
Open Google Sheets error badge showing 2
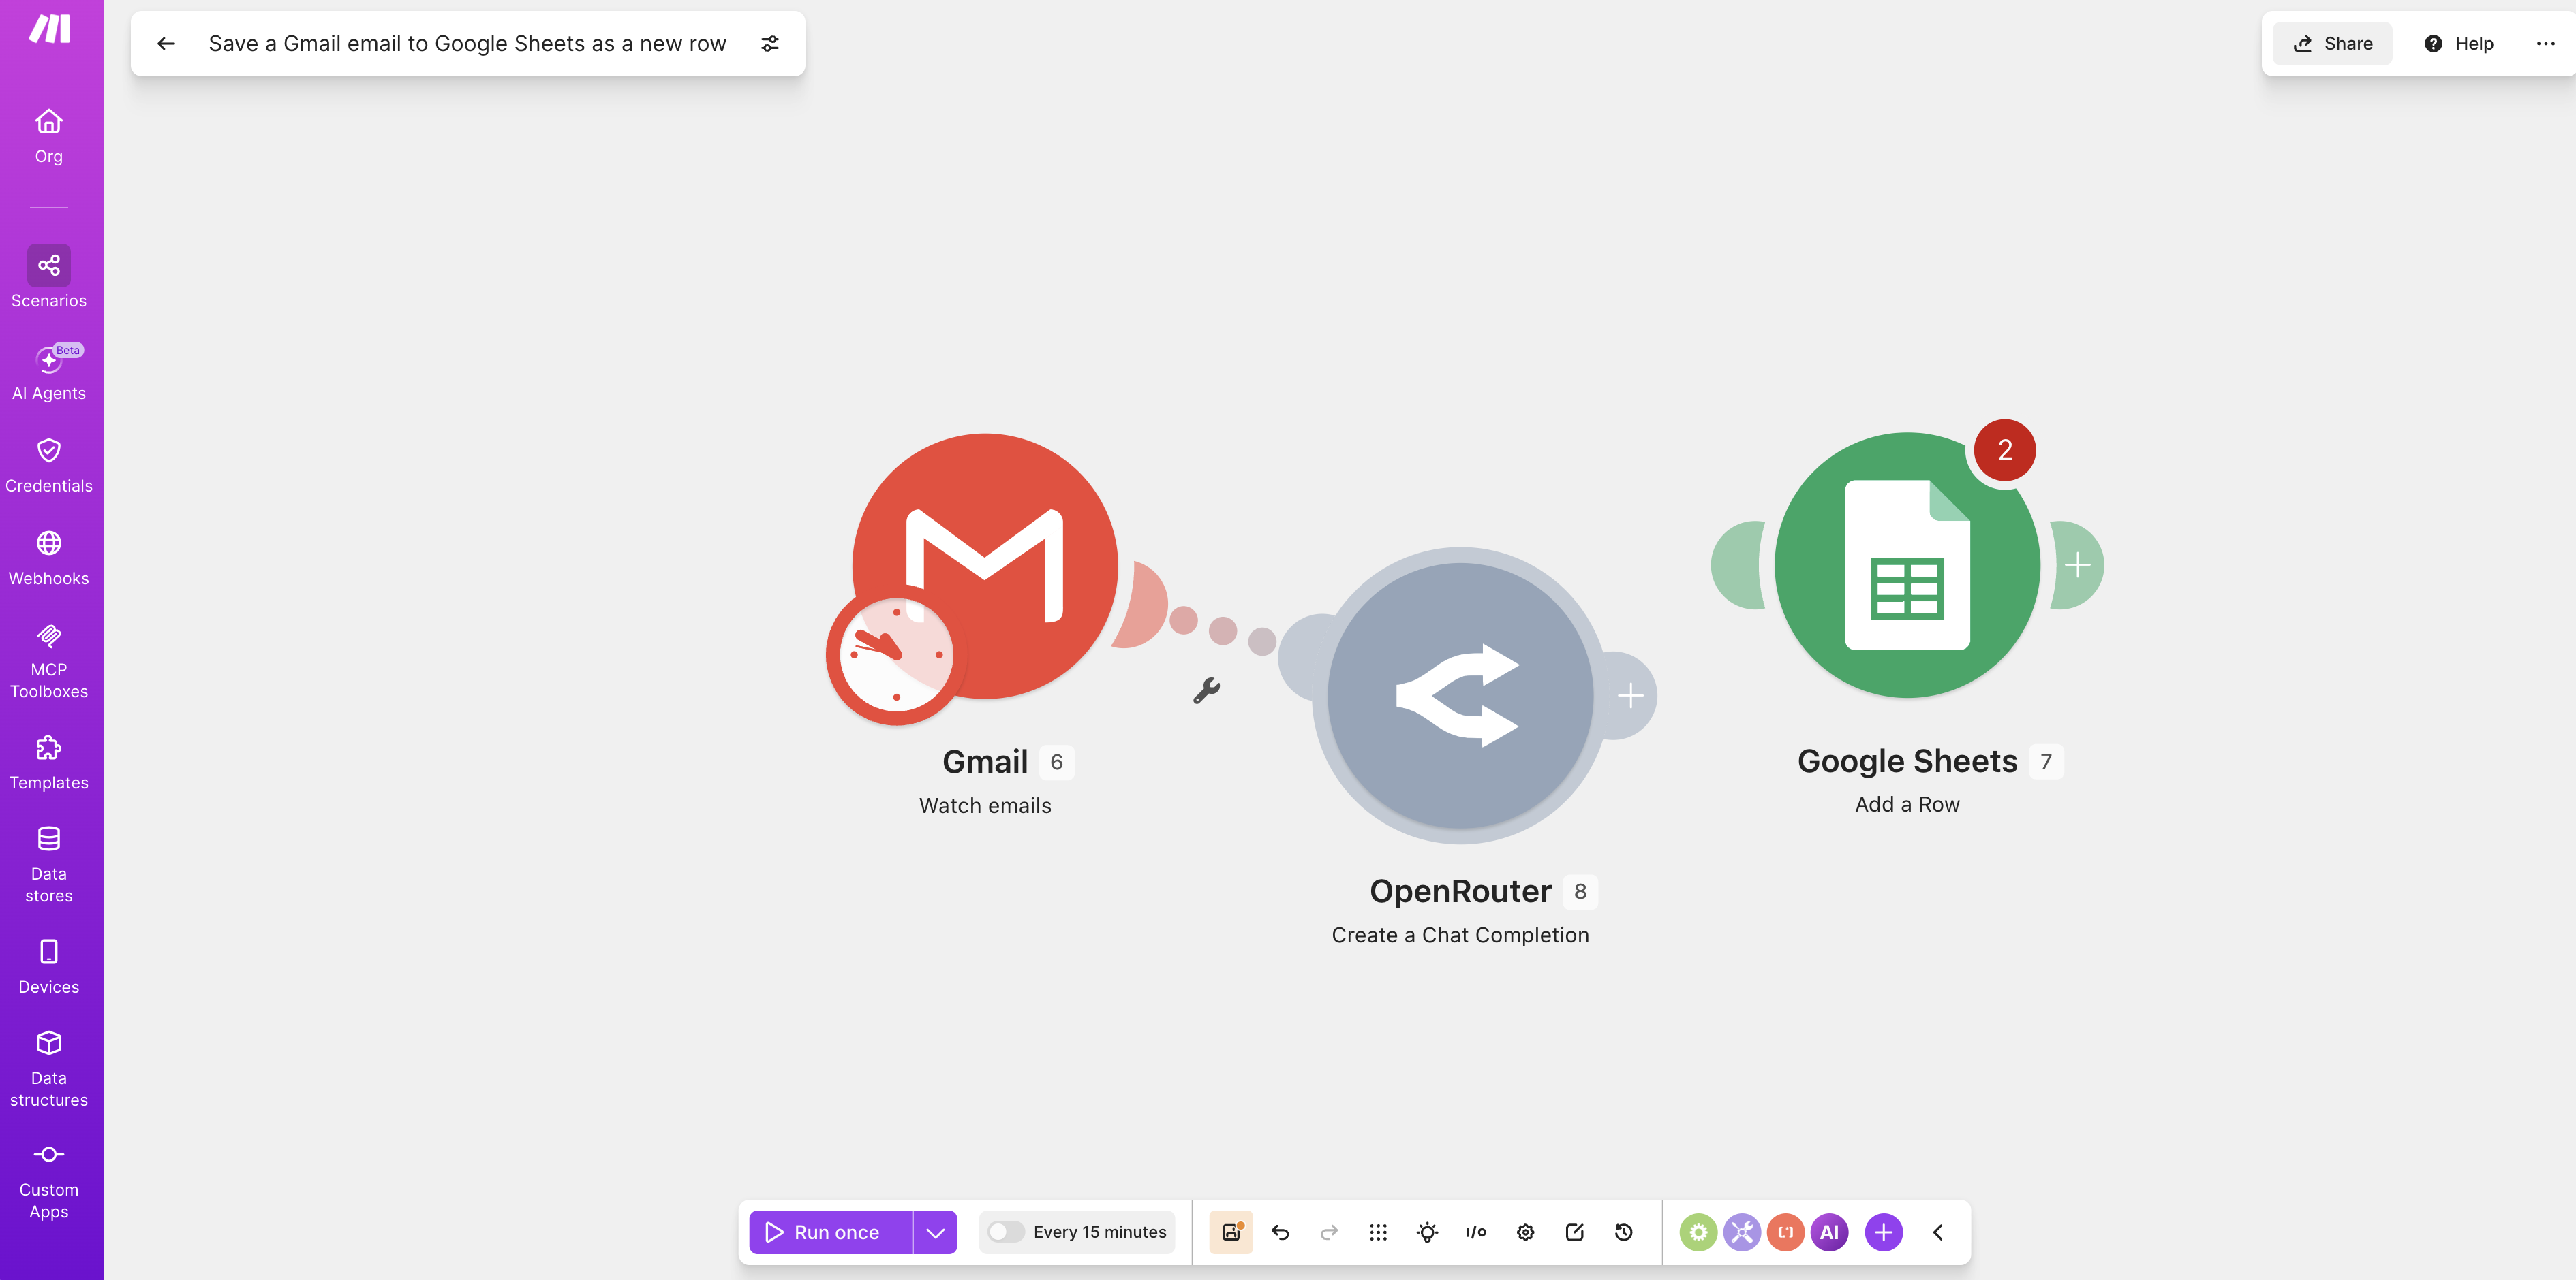2005,449
